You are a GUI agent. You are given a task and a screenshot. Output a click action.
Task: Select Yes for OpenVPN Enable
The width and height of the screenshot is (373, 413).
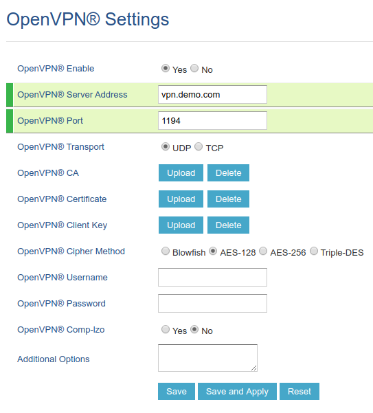166,68
